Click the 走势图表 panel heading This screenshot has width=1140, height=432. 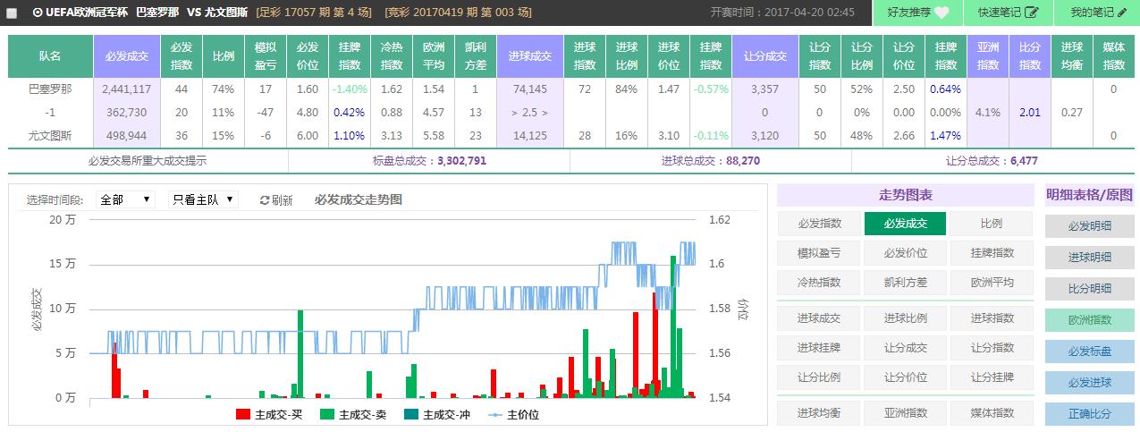[905, 195]
